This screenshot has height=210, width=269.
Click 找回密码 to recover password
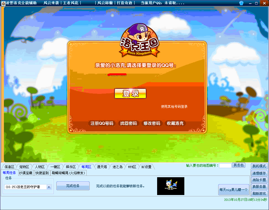128,123
